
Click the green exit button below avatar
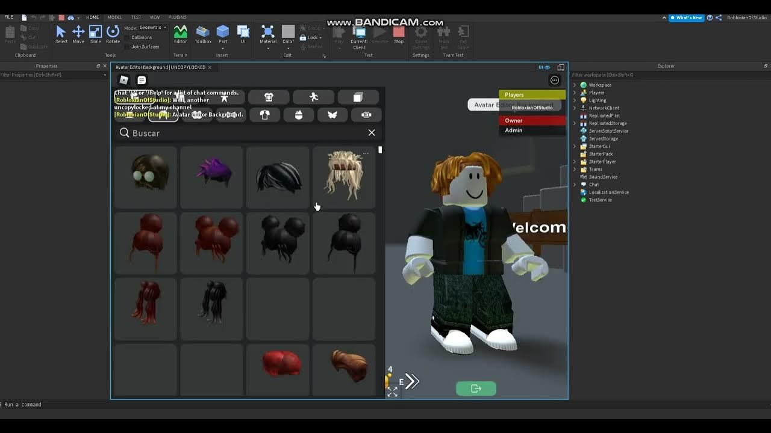[476, 388]
